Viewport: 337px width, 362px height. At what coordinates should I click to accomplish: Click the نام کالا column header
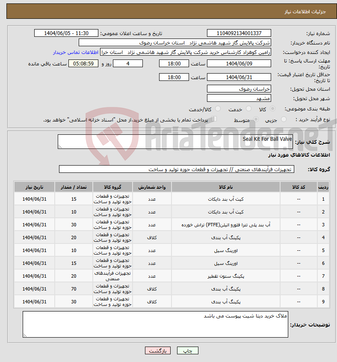[225, 187]
